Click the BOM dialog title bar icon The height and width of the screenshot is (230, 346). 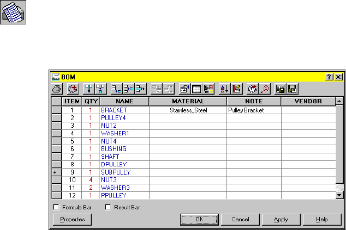coord(56,77)
